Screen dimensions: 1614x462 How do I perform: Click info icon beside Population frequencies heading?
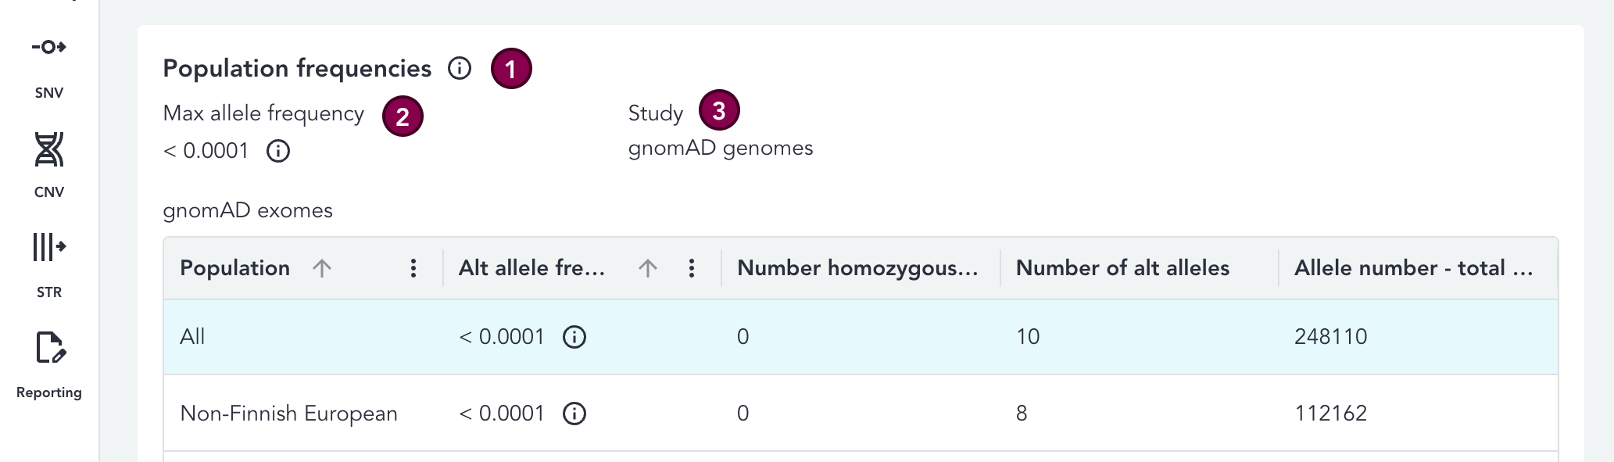(460, 69)
